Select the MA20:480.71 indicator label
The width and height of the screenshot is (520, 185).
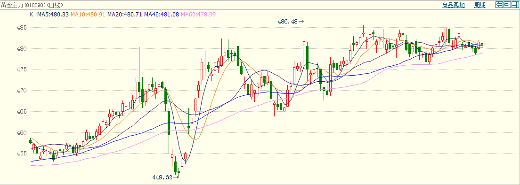click(125, 15)
